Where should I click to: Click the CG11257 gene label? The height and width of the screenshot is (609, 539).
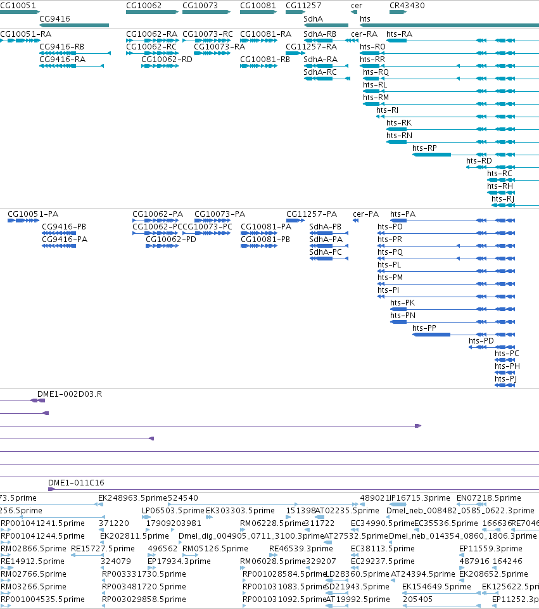click(x=303, y=6)
